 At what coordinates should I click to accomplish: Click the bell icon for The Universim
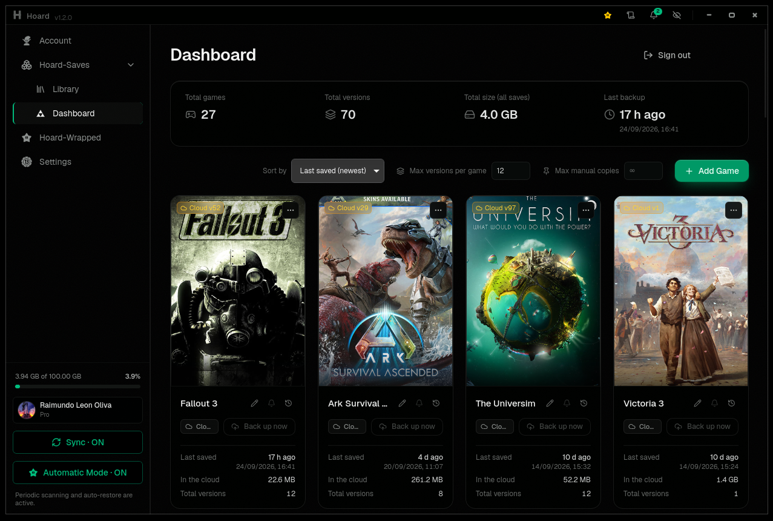pos(567,403)
